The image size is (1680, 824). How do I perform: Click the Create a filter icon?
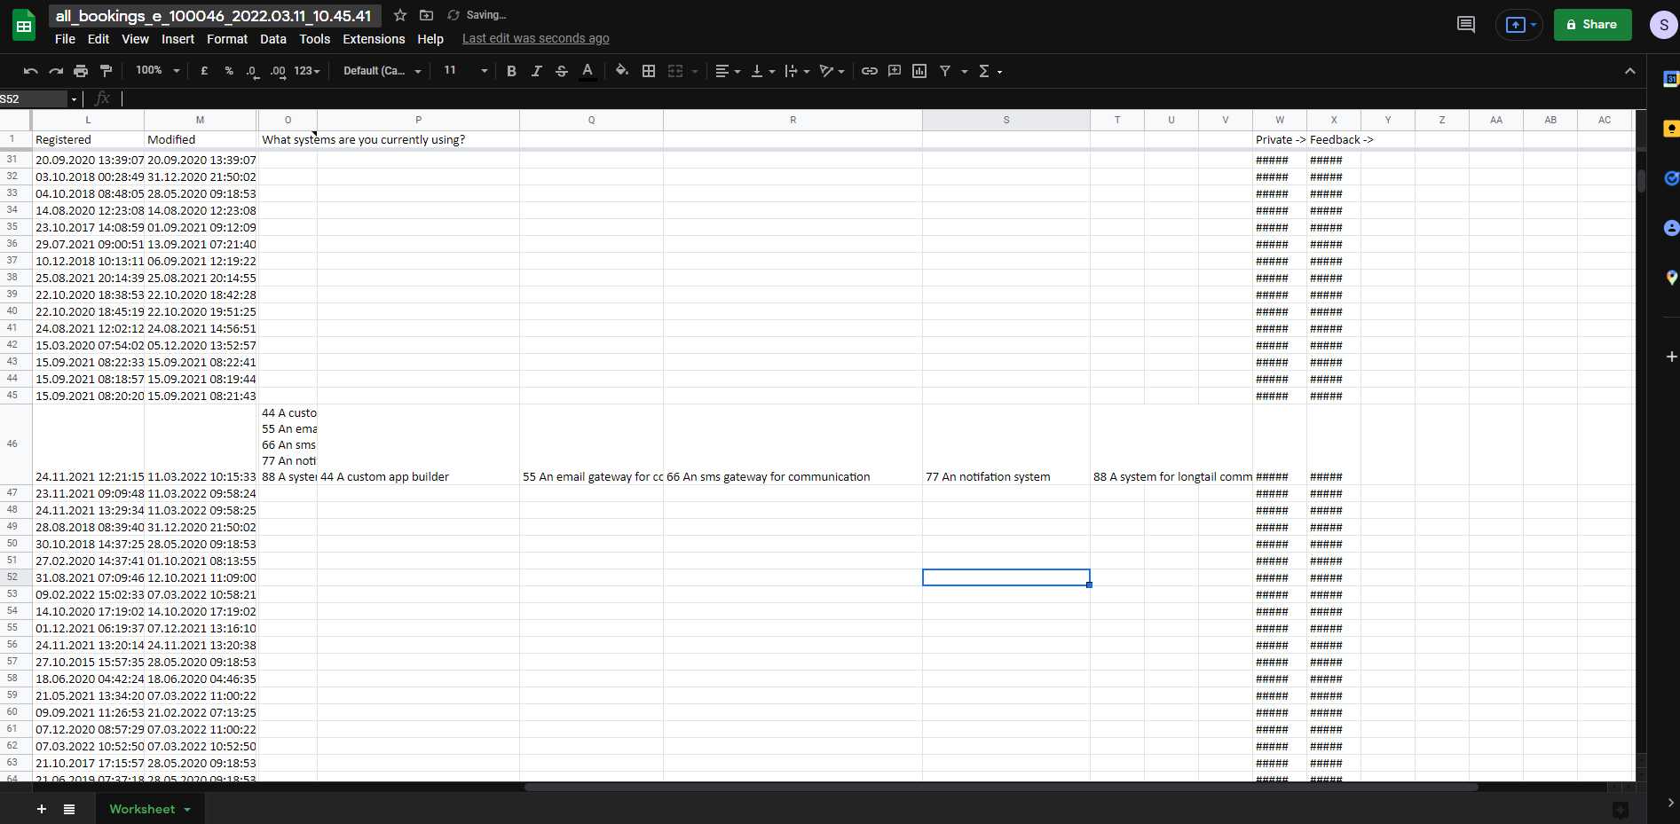pos(945,71)
